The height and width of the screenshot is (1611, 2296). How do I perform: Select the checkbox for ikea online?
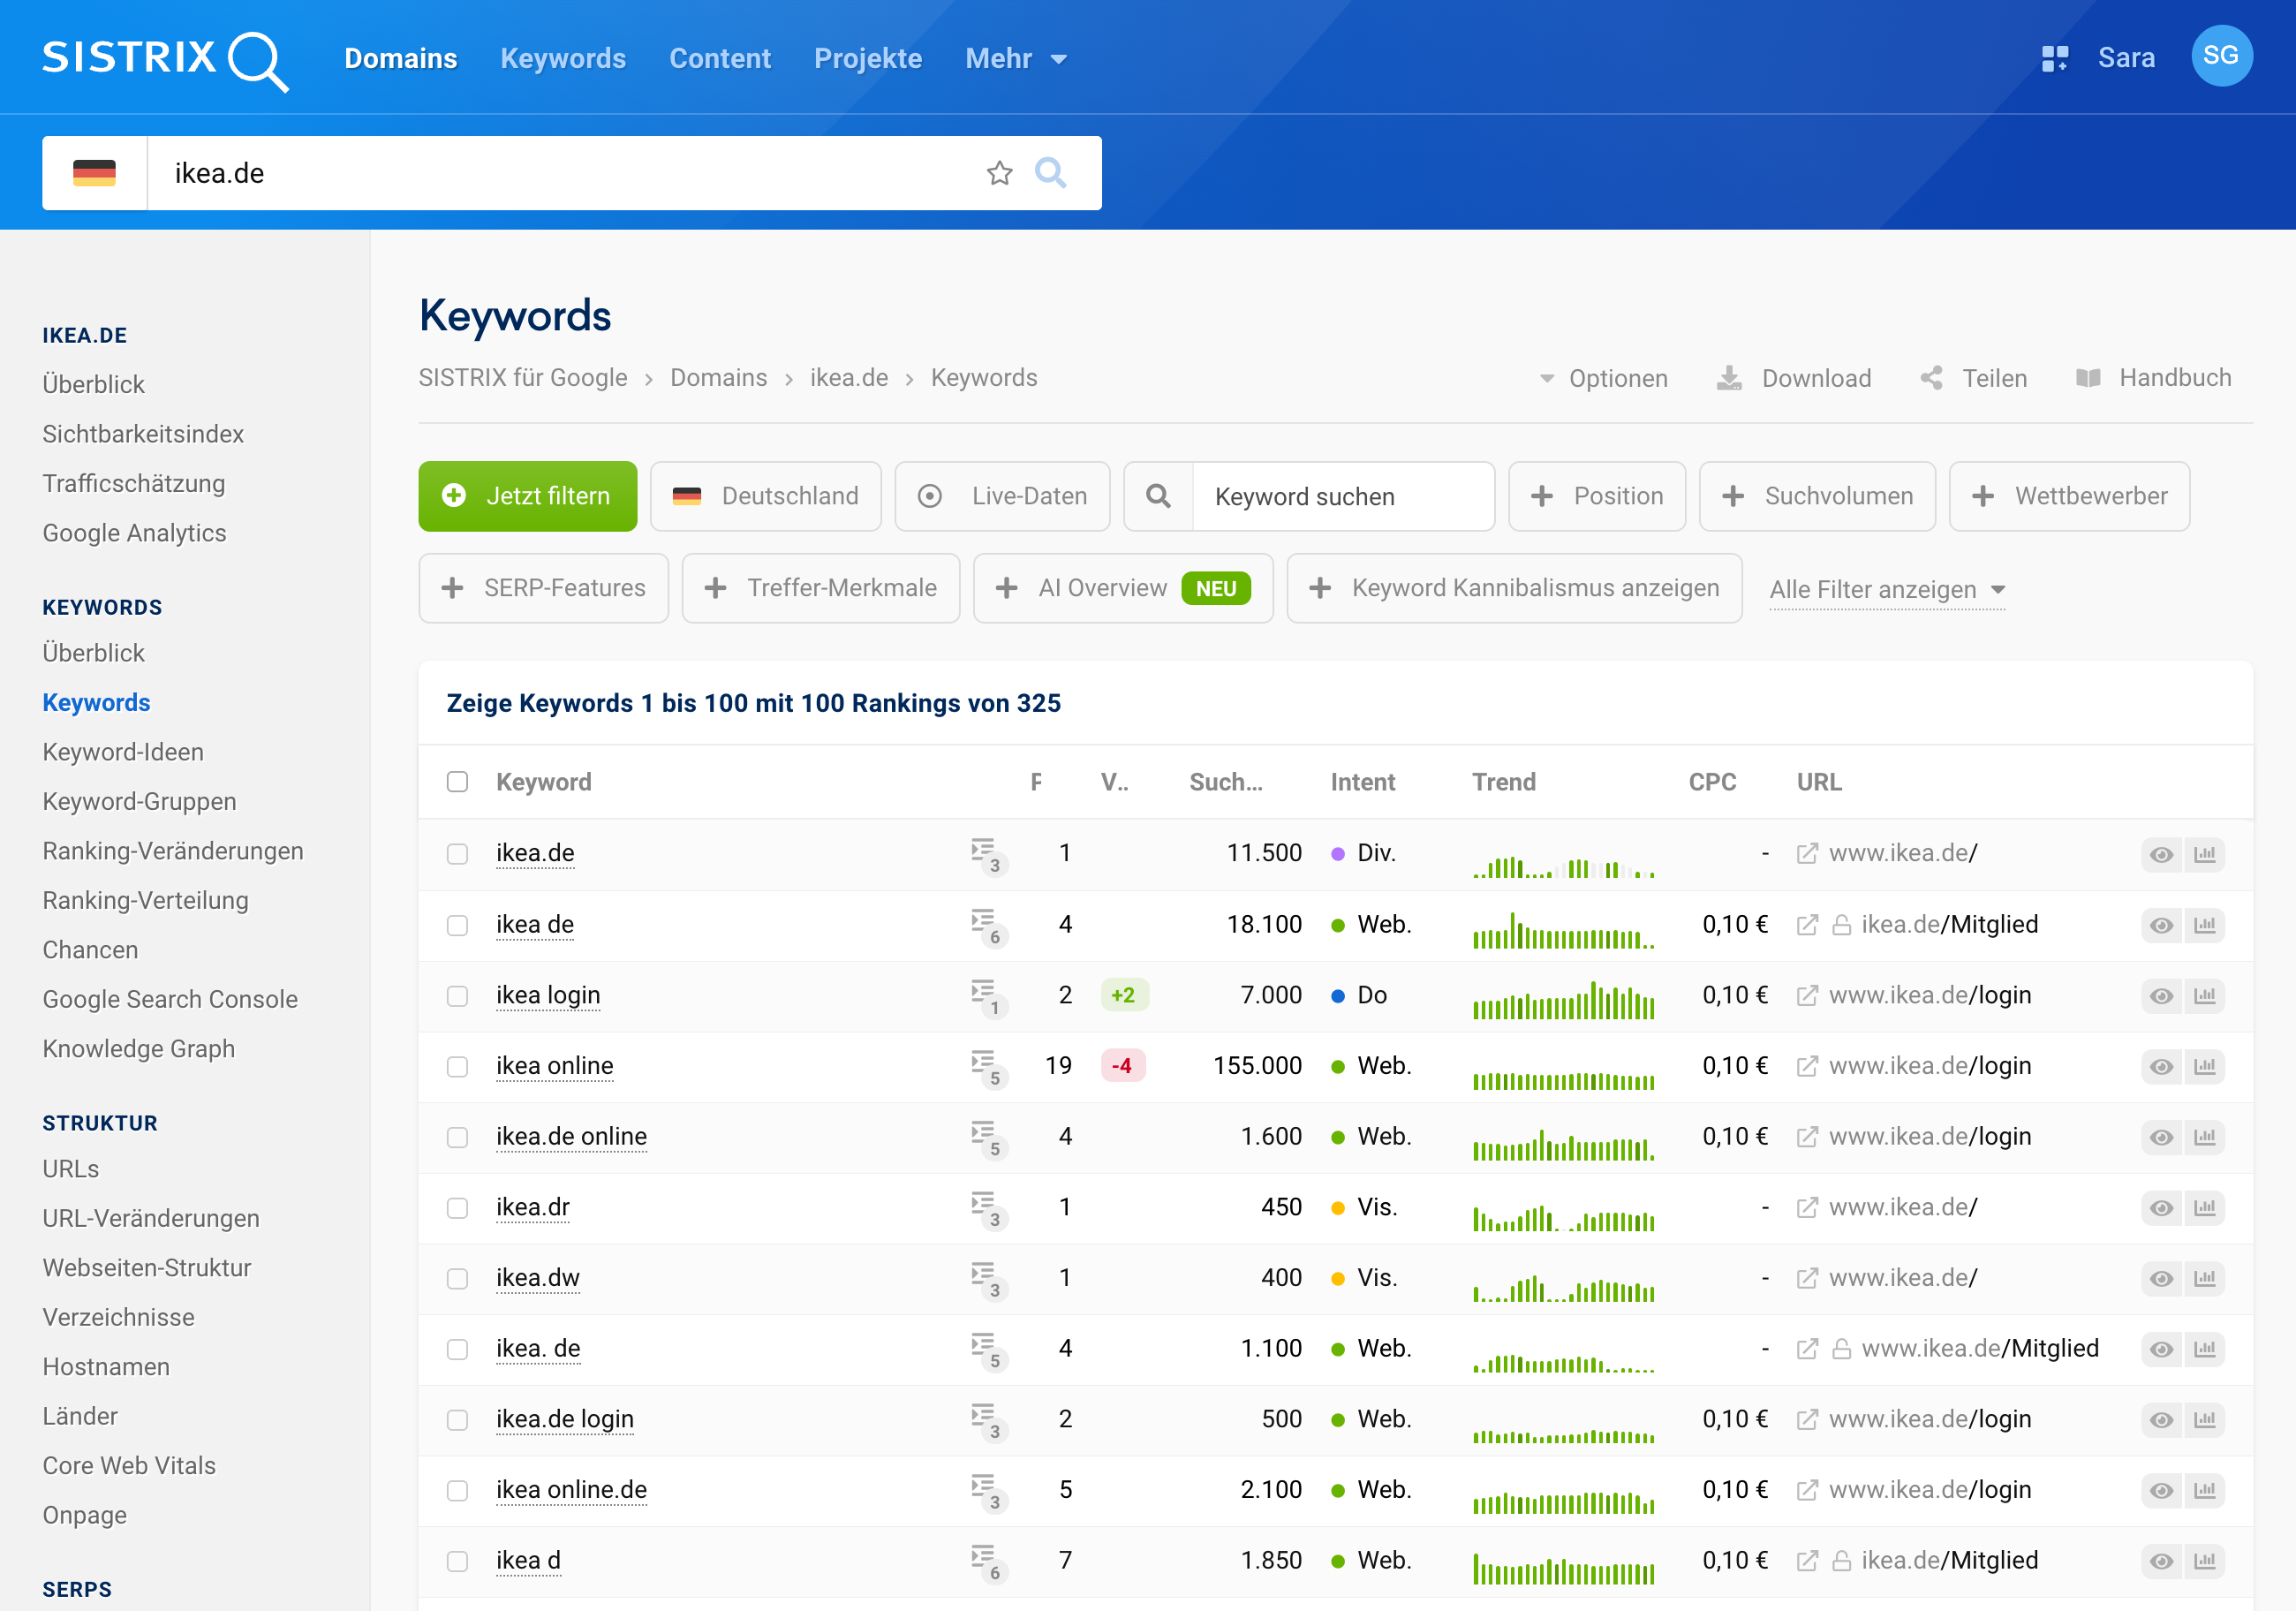pos(458,1066)
